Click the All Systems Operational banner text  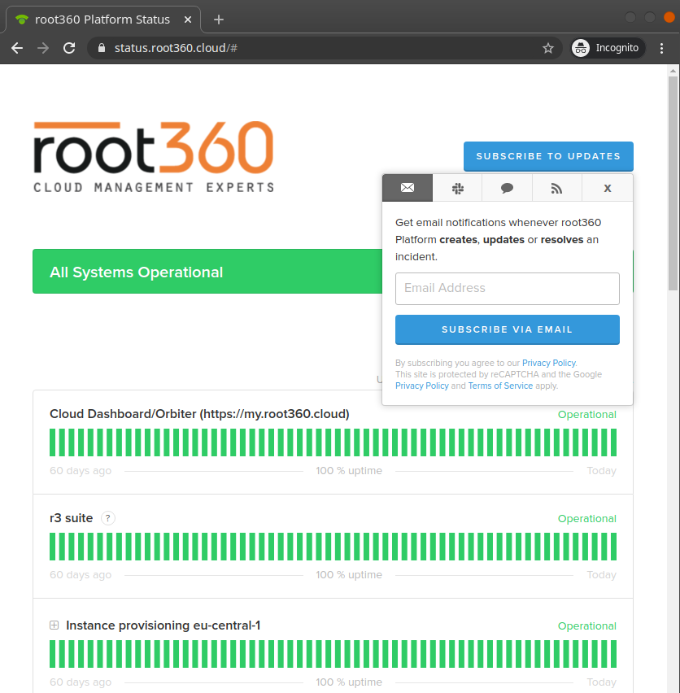136,272
